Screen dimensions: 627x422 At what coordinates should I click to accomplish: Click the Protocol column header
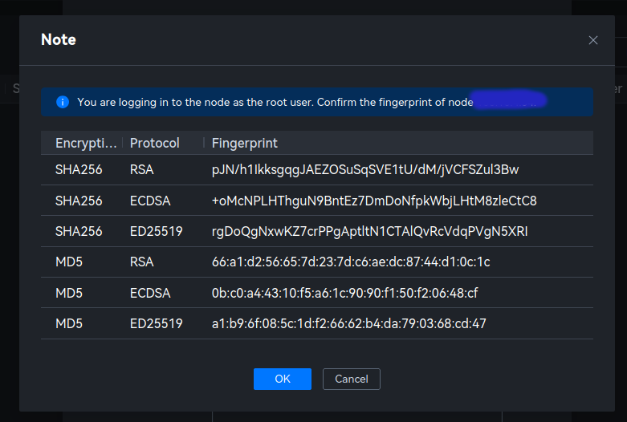[155, 143]
